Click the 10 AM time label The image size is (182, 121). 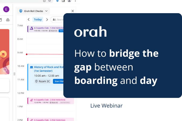click(21, 66)
